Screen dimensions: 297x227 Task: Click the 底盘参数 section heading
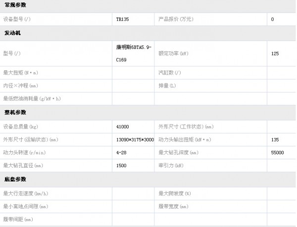click(15, 179)
